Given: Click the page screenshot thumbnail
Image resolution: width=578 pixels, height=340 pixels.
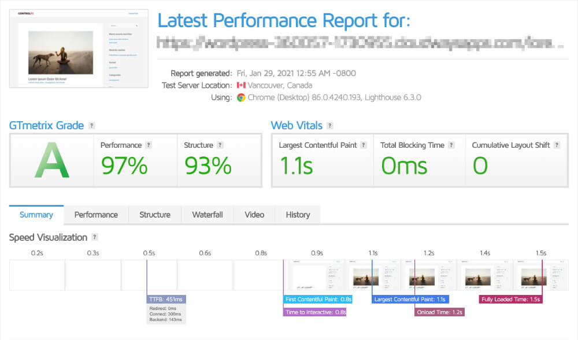Looking at the screenshot, I should point(79,48).
